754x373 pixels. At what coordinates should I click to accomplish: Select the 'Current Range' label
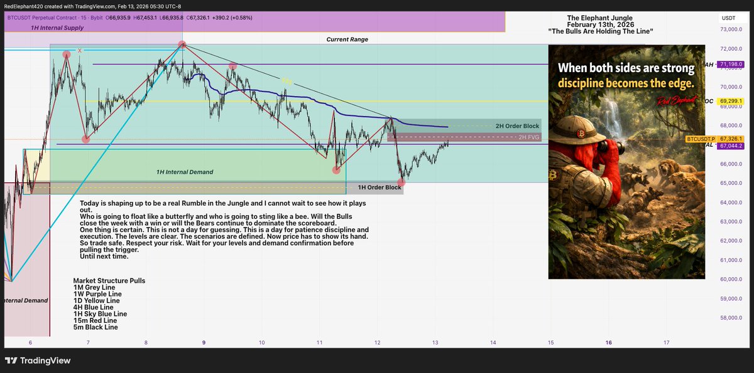coord(347,39)
